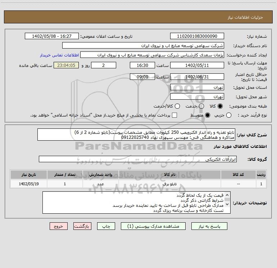Select the کالا/خدمت radio option
The image size is (277, 268).
point(177,106)
